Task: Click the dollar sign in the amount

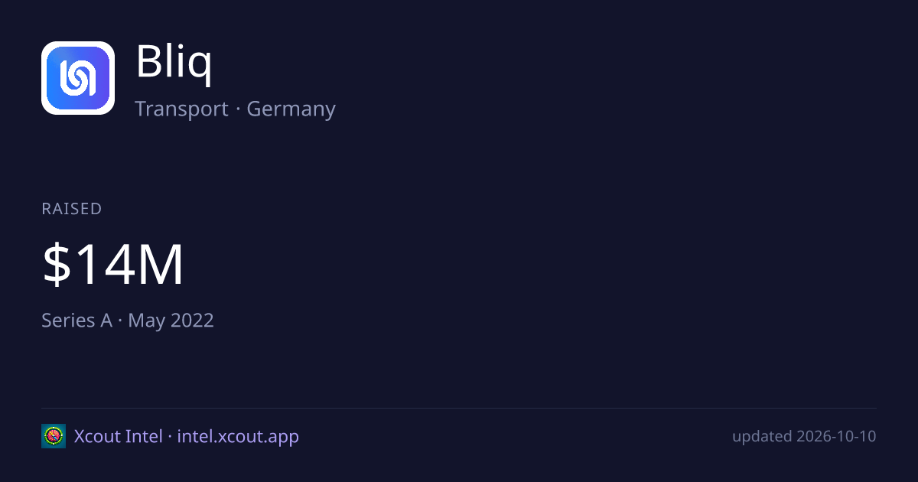Action: tap(56, 265)
